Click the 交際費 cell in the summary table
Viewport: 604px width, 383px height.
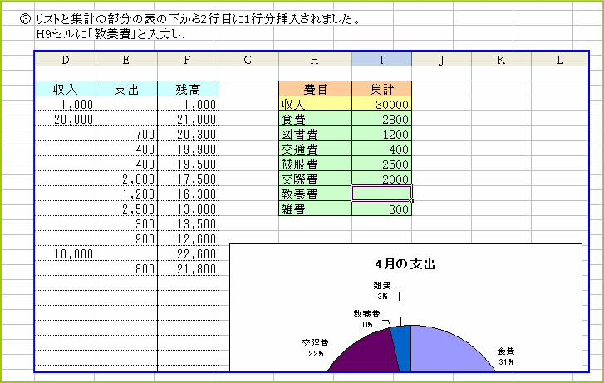pos(315,179)
